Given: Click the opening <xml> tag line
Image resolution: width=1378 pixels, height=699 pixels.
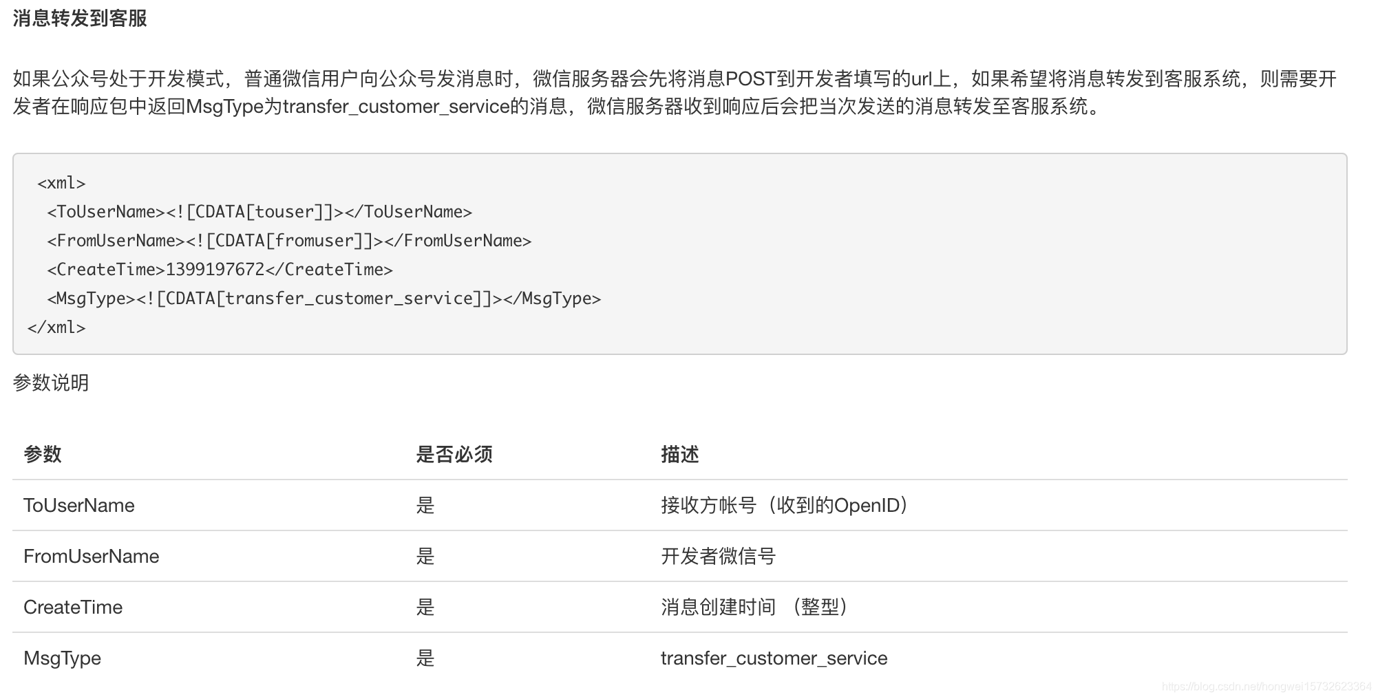Looking at the screenshot, I should point(61,183).
